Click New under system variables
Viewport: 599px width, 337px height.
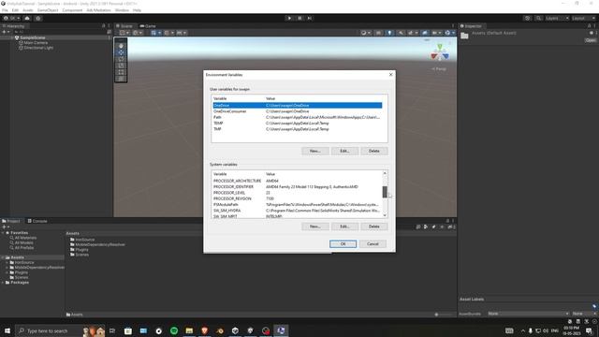click(315, 227)
